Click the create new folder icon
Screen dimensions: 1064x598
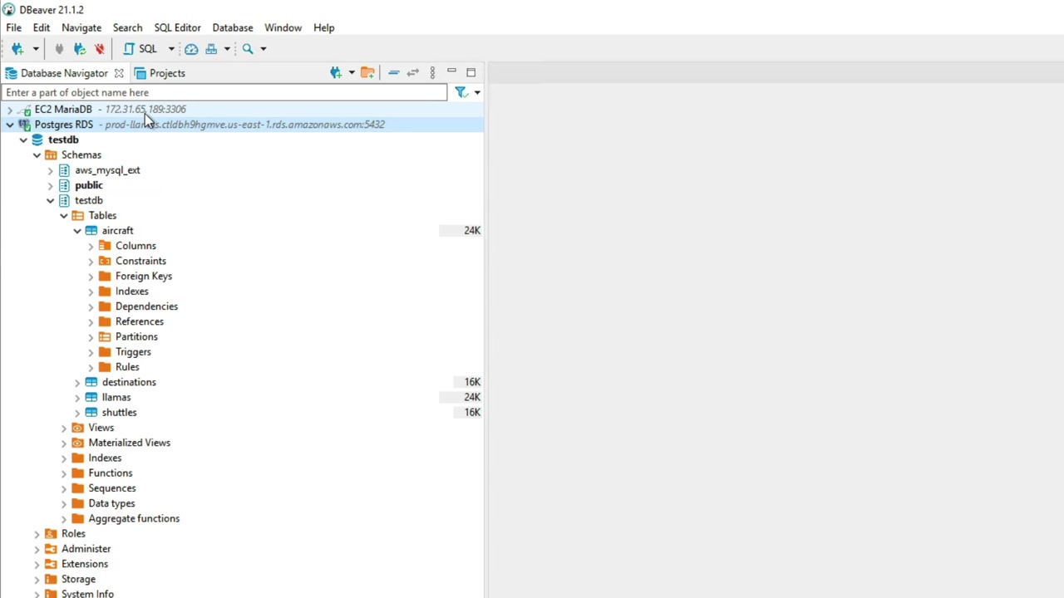(367, 73)
